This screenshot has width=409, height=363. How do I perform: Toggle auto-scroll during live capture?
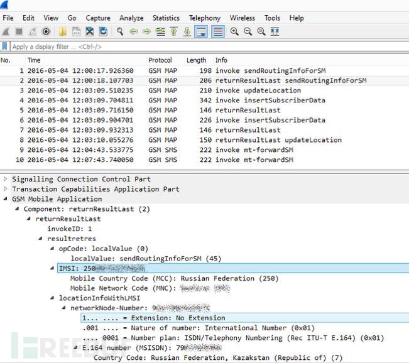coord(201,31)
